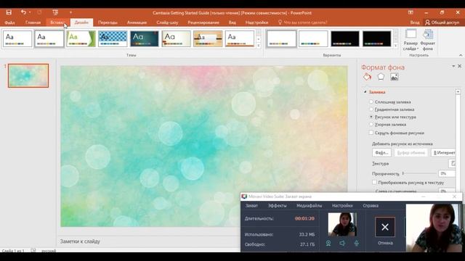
Task: Select the blue checkered theme thumbnail
Action: 113,38
